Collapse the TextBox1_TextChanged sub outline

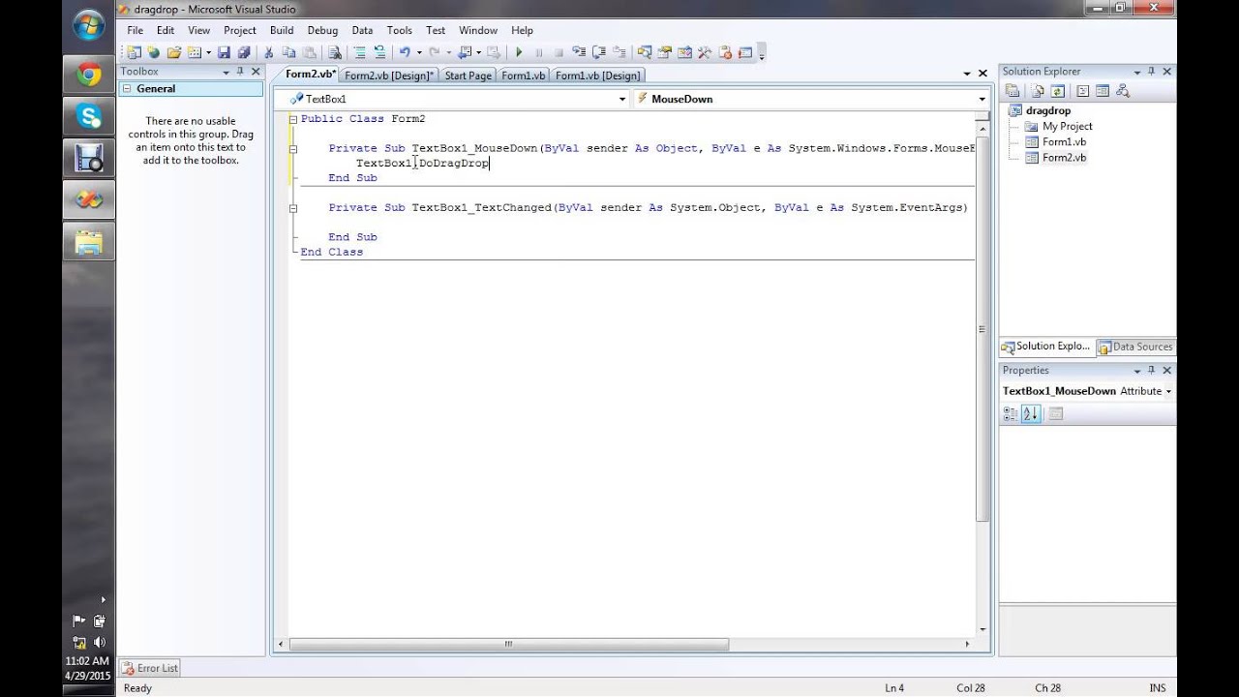(293, 208)
